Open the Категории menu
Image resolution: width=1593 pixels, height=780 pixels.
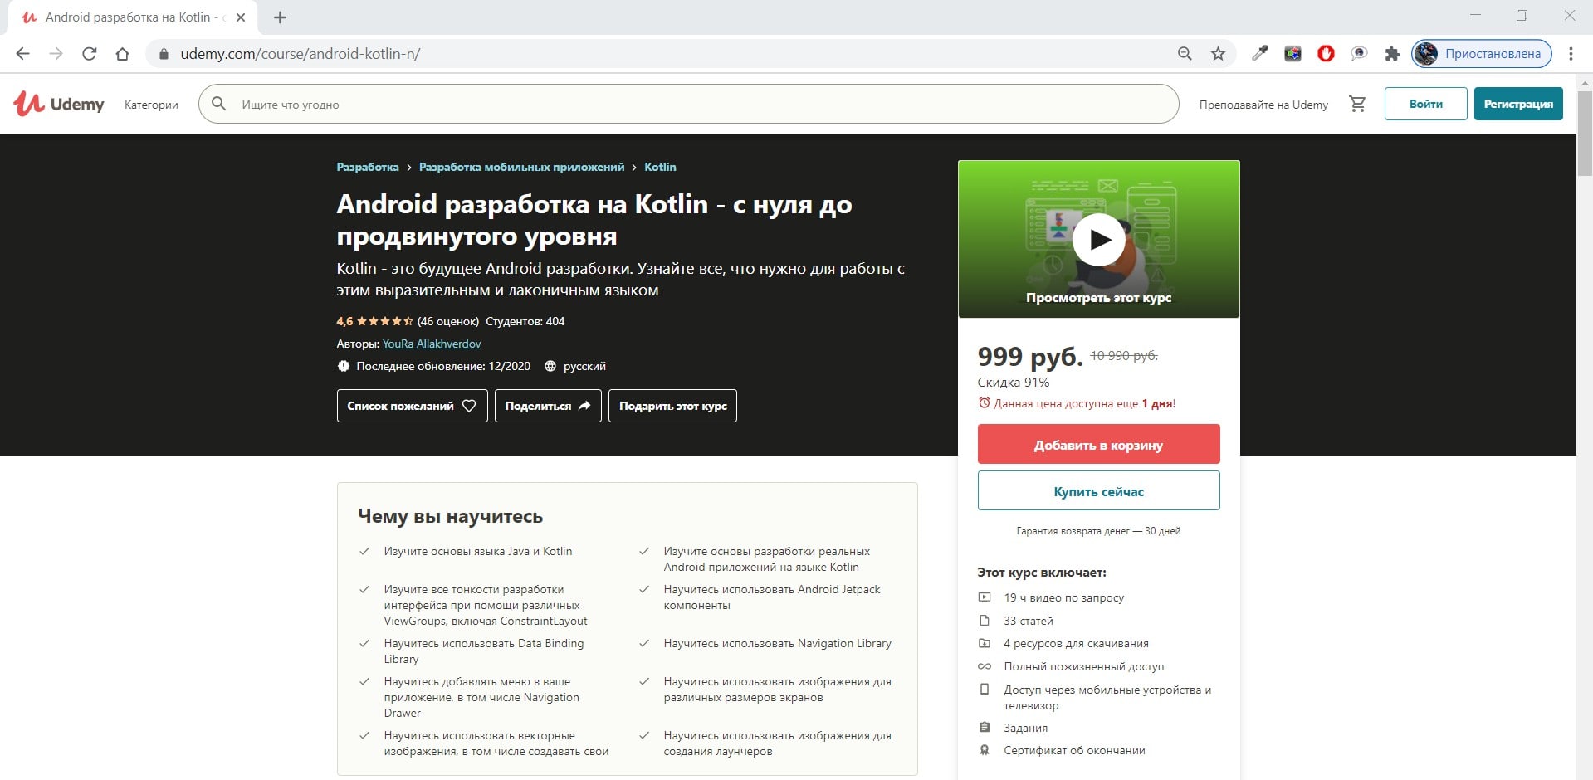pyautogui.click(x=151, y=105)
